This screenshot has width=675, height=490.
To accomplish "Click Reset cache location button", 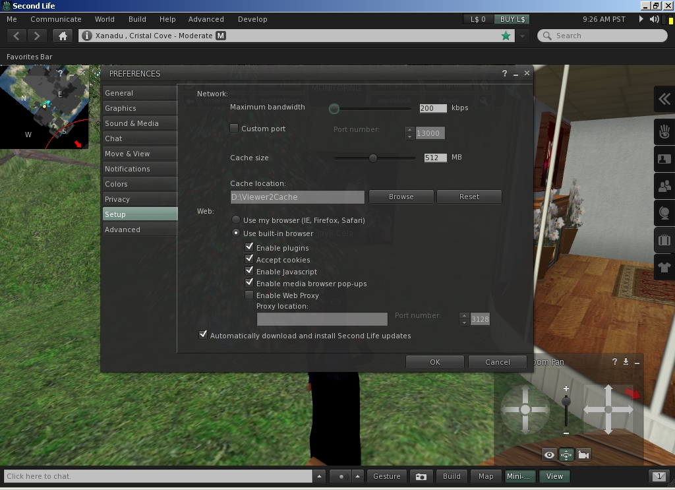I will pyautogui.click(x=469, y=197).
